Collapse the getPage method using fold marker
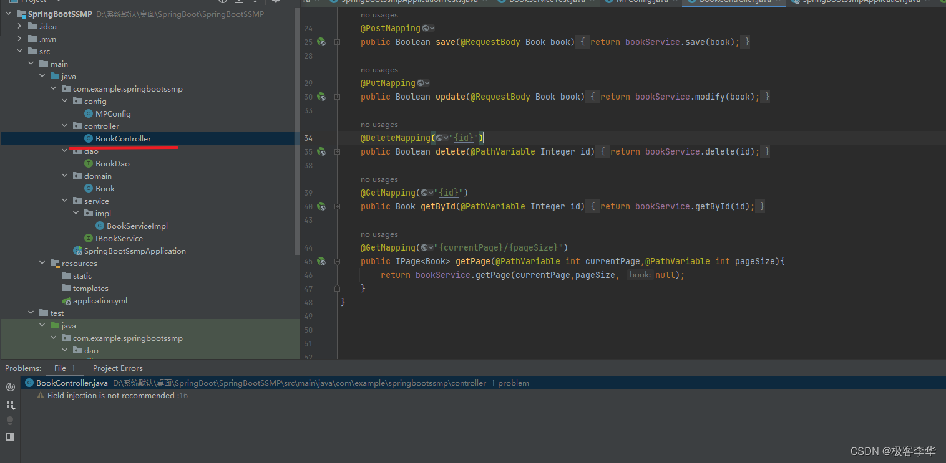 [337, 262]
